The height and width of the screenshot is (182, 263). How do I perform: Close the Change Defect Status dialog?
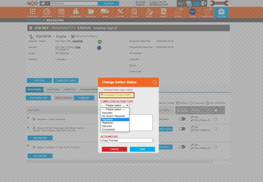[155, 82]
